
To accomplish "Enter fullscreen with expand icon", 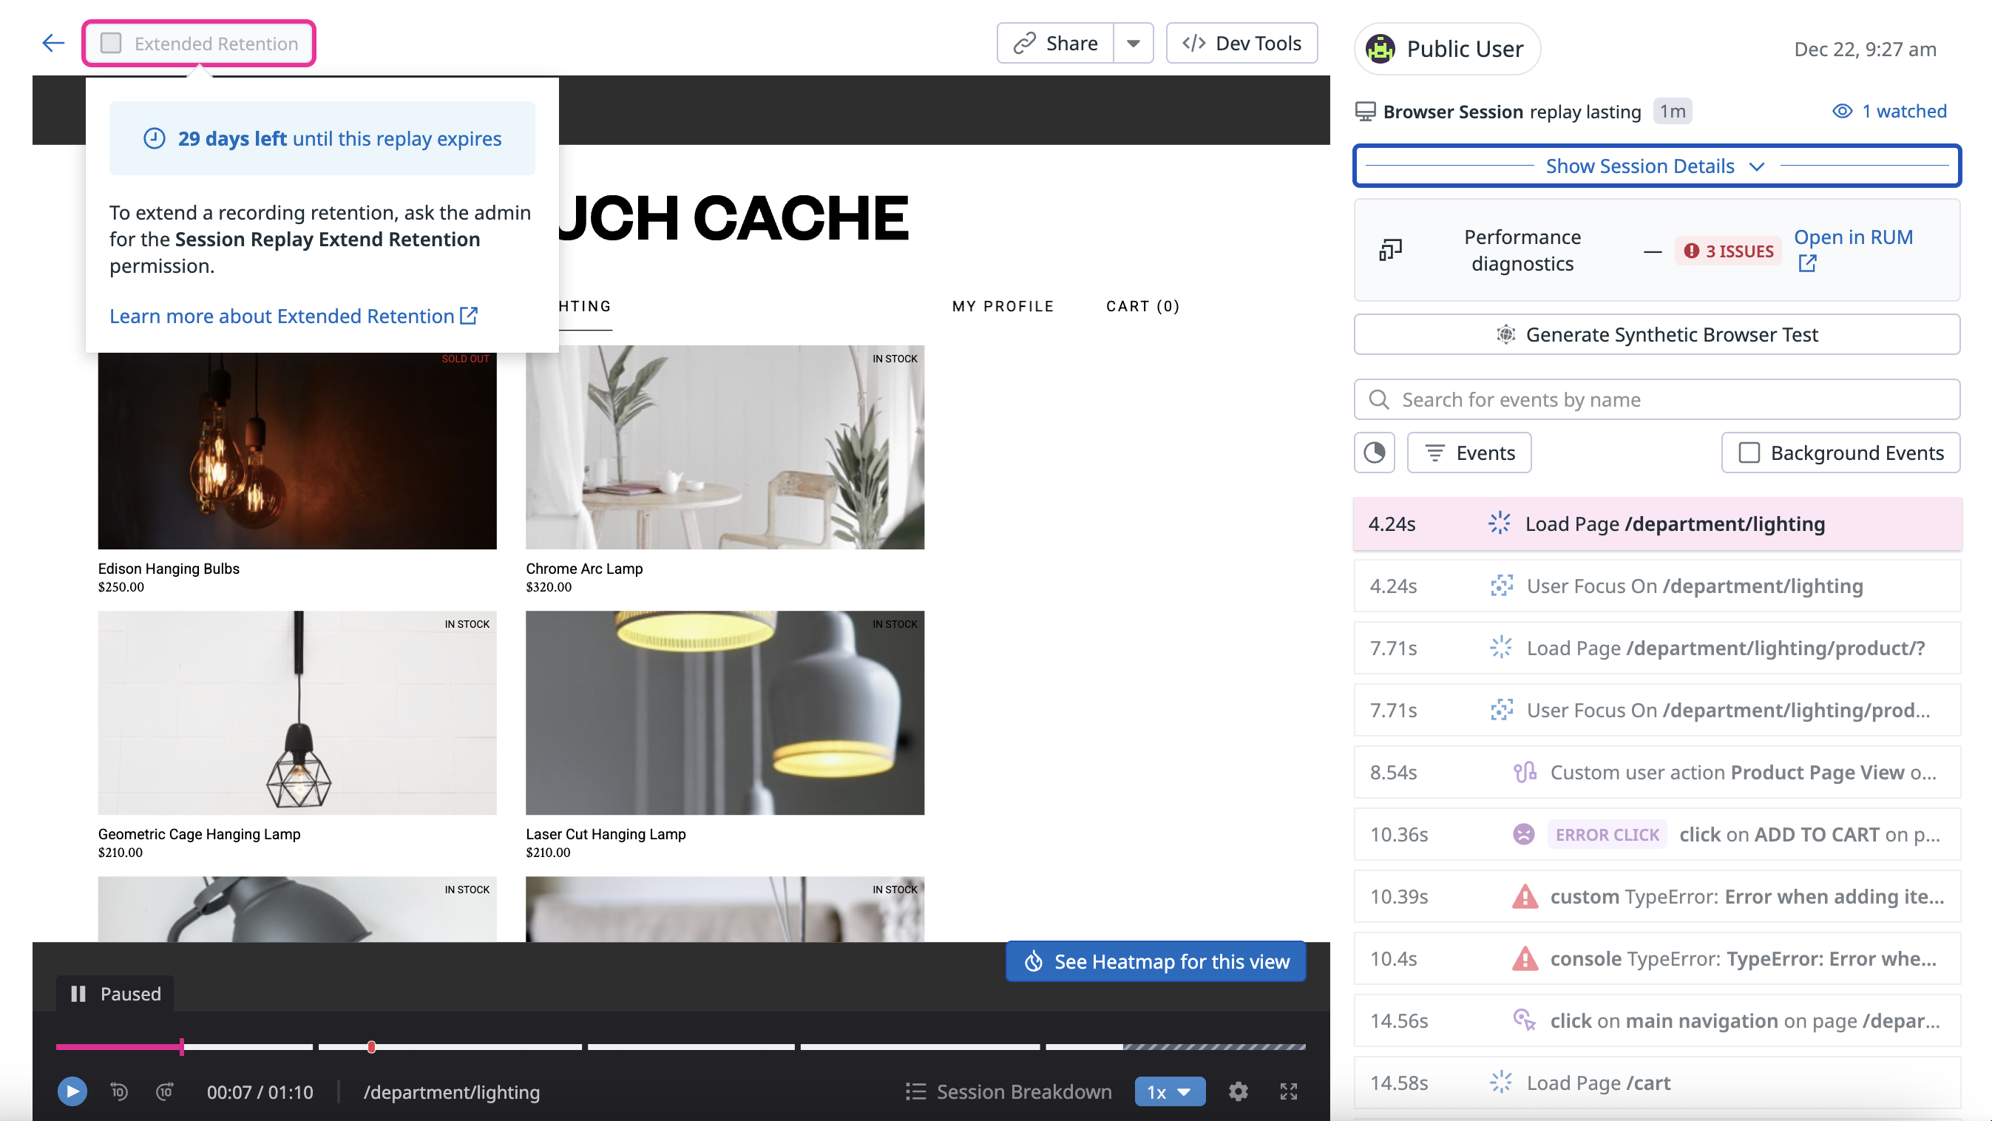I will point(1288,1091).
